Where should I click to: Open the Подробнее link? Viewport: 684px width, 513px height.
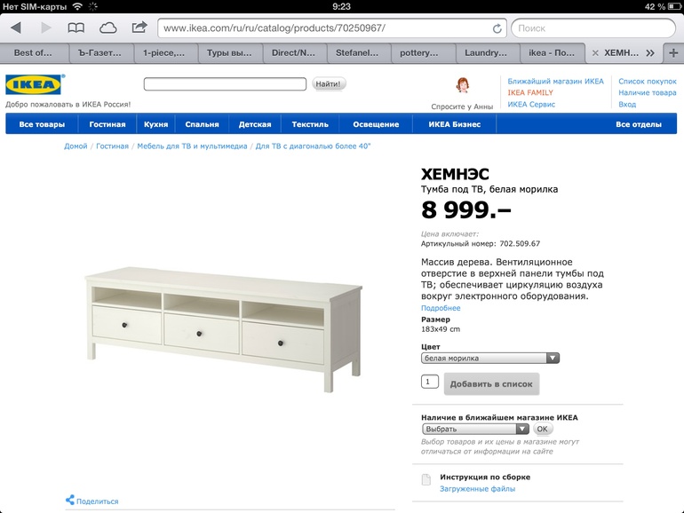pyautogui.click(x=441, y=308)
